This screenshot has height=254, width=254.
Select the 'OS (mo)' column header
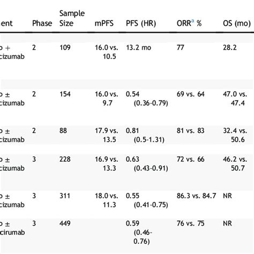(x=237, y=24)
